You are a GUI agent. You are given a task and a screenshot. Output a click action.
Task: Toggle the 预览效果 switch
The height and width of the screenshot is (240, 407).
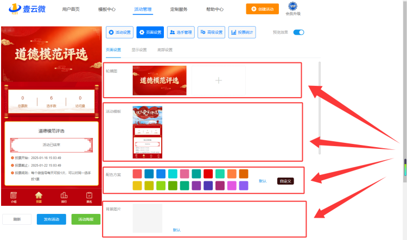tap(298, 32)
